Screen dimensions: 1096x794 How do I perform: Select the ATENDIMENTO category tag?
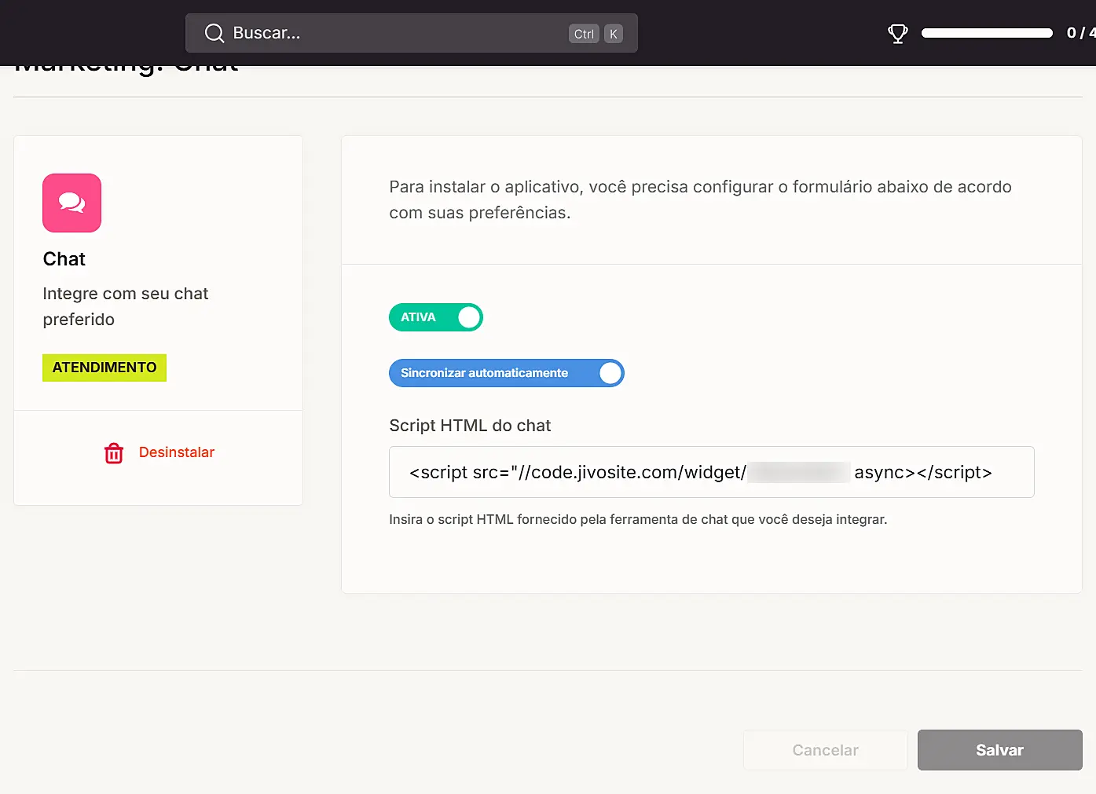[x=104, y=368]
